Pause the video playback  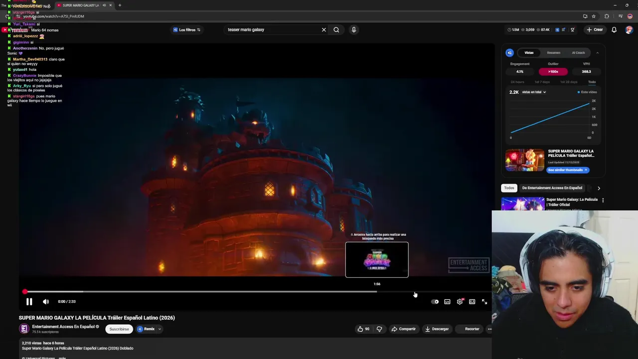point(29,302)
